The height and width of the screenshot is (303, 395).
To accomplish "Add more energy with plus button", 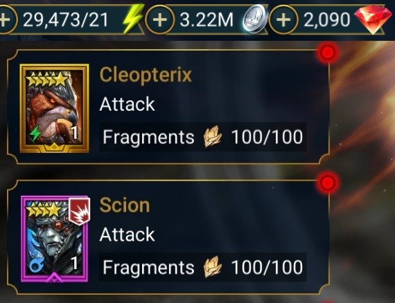I will pyautogui.click(x=6, y=19).
